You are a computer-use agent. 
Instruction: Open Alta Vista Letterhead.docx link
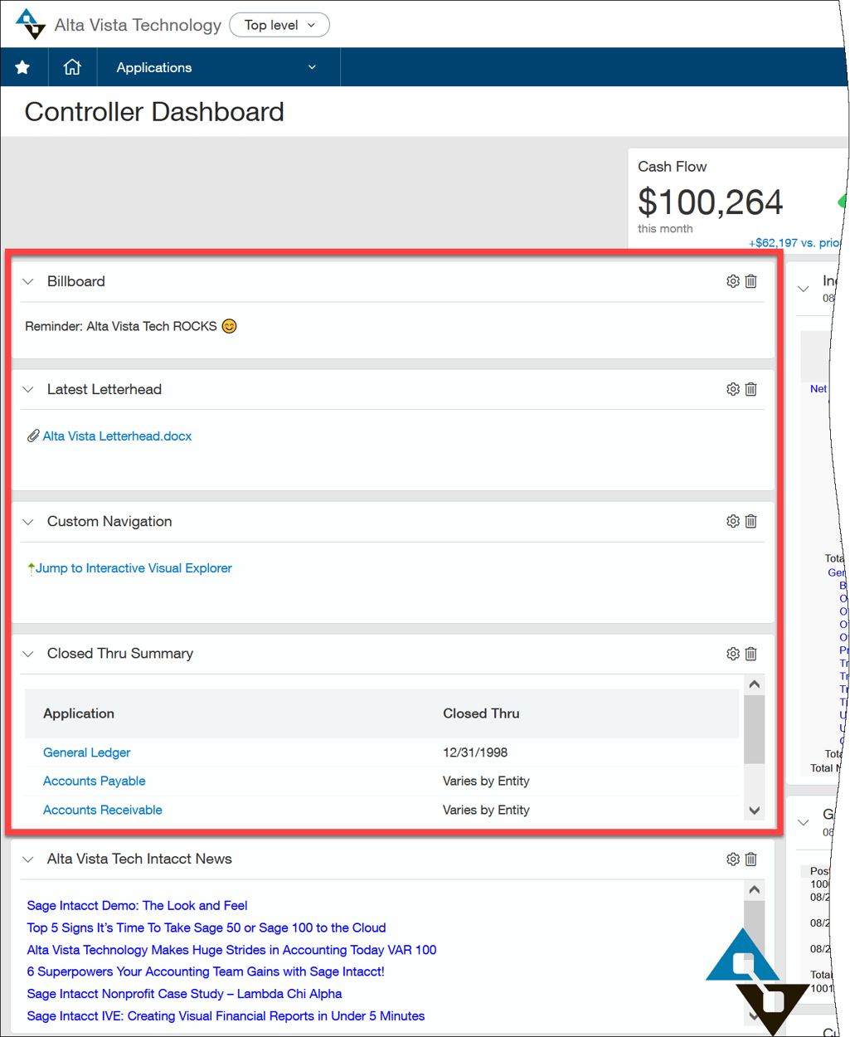[x=117, y=436]
